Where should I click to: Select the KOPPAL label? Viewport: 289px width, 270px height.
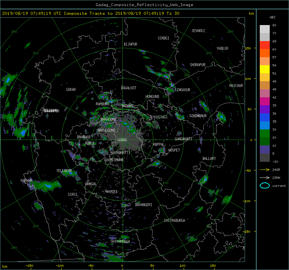[x=159, y=144]
